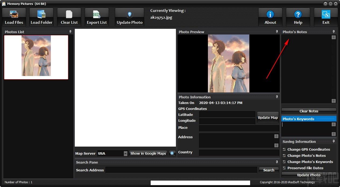The image size is (340, 187).
Task: Toggle the Photo Preview panel pin
Action: (277, 32)
